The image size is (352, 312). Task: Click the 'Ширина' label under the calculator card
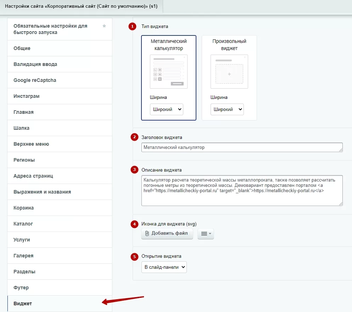point(158,97)
